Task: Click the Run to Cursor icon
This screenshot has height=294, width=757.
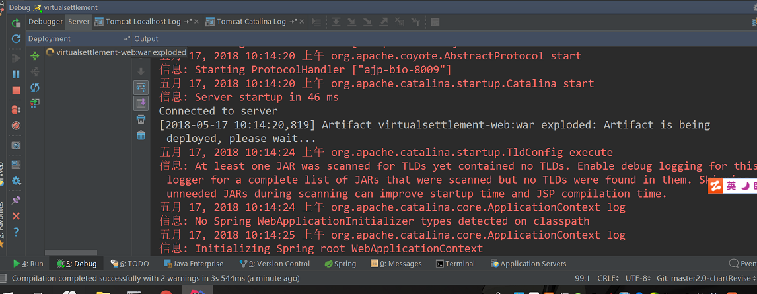Action: tap(415, 22)
